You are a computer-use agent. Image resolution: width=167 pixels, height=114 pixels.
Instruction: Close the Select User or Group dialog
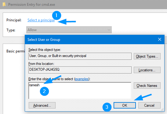pyautogui.click(x=160, y=39)
